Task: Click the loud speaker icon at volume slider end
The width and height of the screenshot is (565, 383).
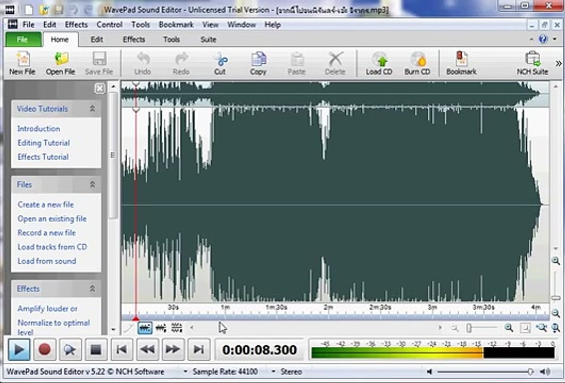Action: 545,371
